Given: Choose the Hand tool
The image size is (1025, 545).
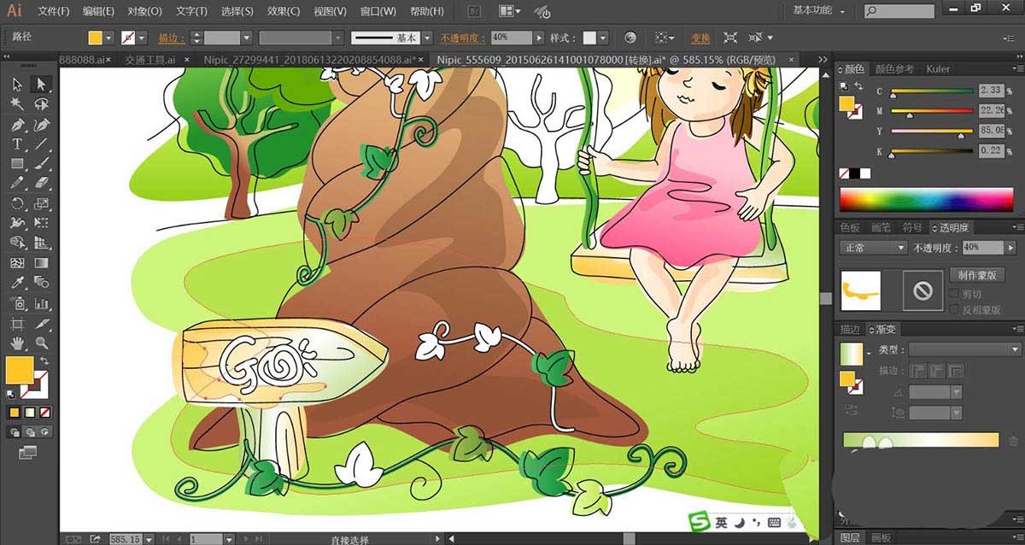Looking at the screenshot, I should pos(17,343).
